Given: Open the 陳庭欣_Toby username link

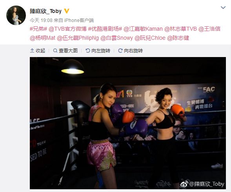Looking at the screenshot, I should pos(45,11).
